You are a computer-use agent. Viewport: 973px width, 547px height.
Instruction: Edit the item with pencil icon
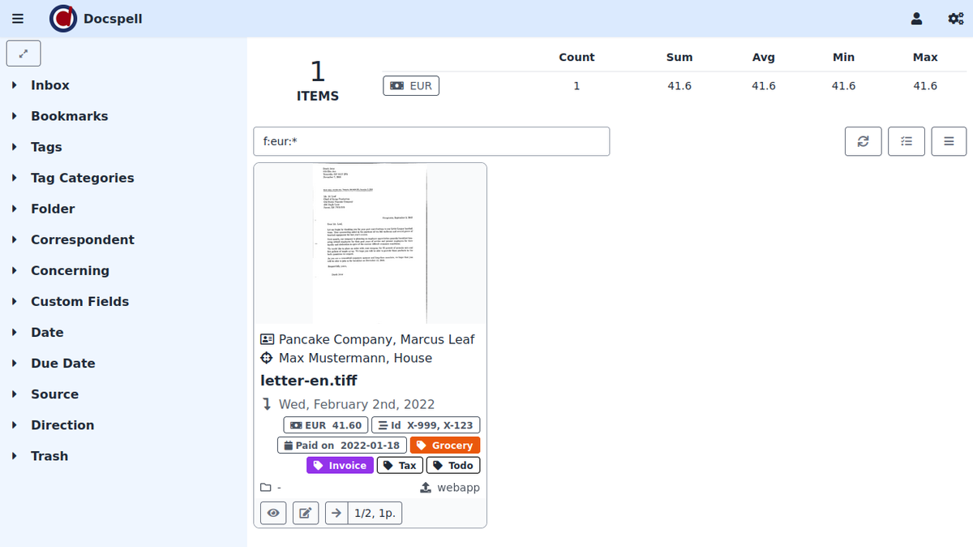pyautogui.click(x=306, y=513)
